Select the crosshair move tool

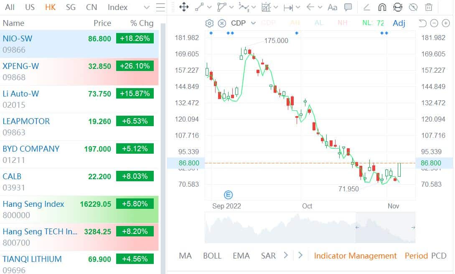pyautogui.click(x=183, y=7)
